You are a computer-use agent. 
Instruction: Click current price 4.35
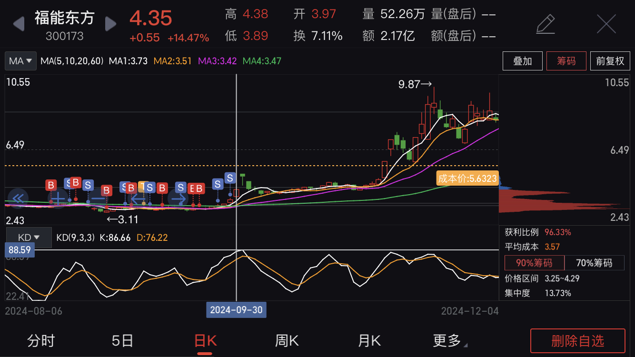150,18
